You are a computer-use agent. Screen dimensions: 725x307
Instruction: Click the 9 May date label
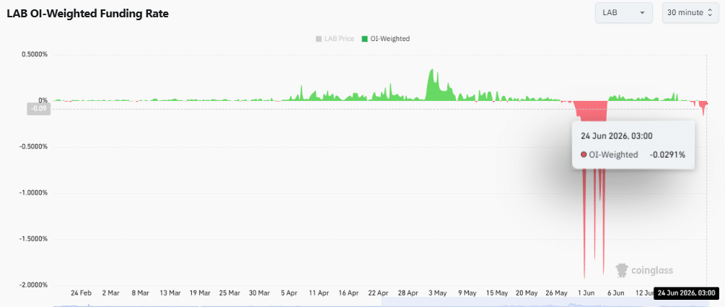467,293
